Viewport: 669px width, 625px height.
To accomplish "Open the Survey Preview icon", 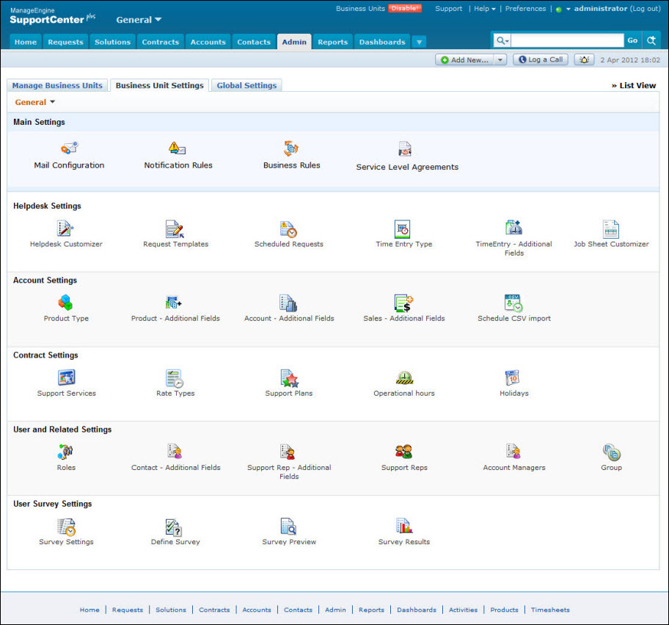I will (288, 527).
